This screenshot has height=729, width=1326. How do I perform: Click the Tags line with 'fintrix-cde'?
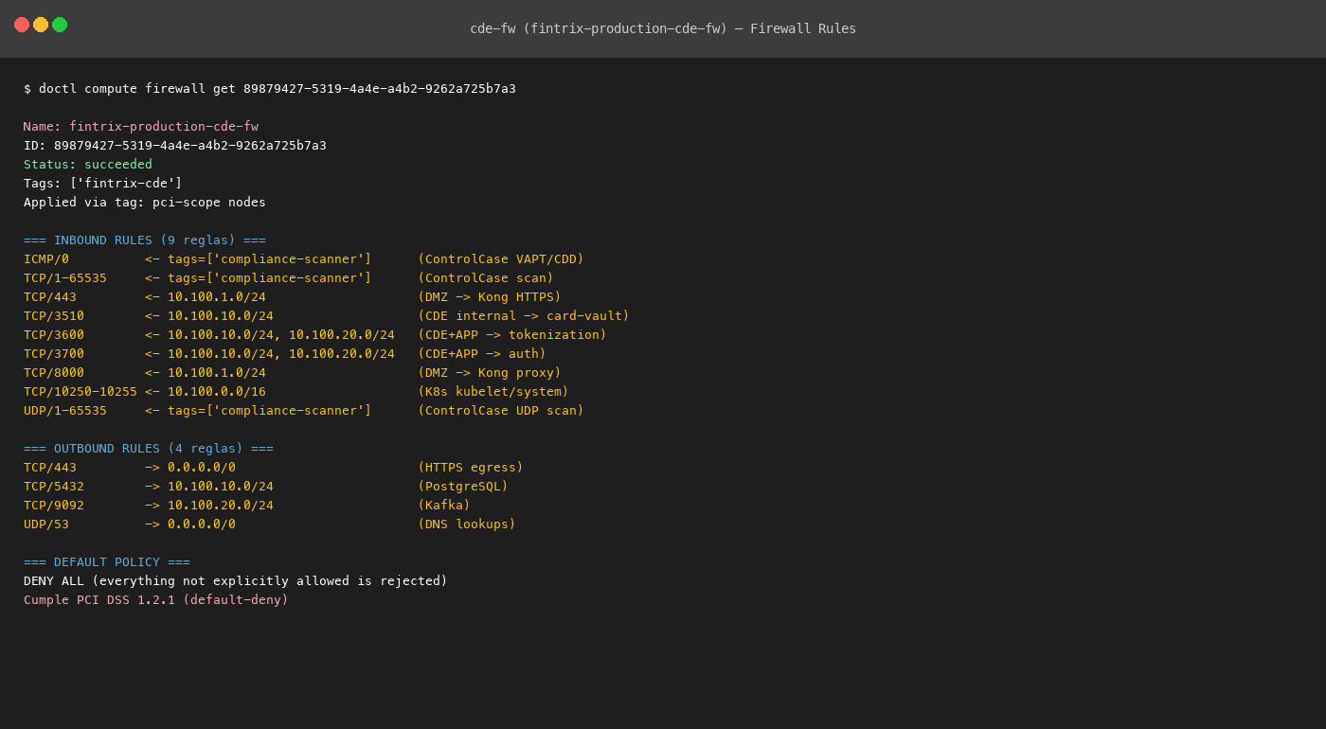tap(103, 183)
